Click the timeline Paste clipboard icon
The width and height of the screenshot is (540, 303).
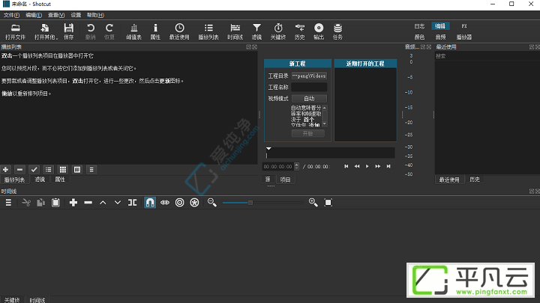55,203
